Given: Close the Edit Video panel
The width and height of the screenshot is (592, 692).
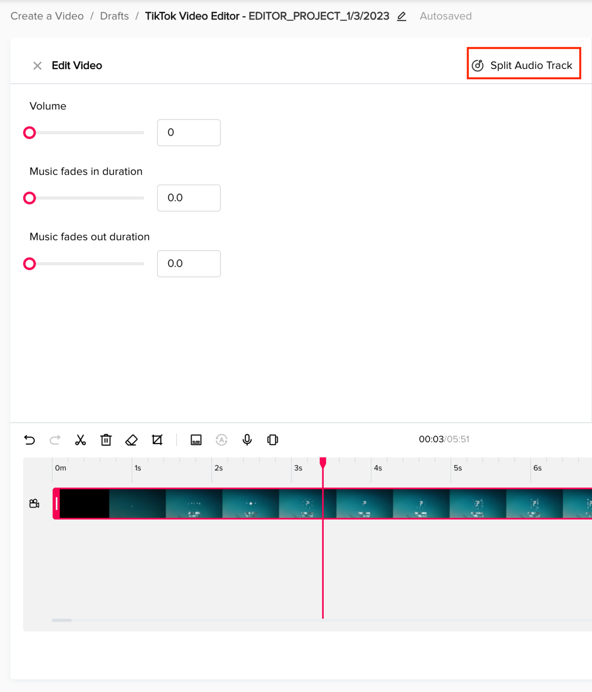Looking at the screenshot, I should 37,66.
